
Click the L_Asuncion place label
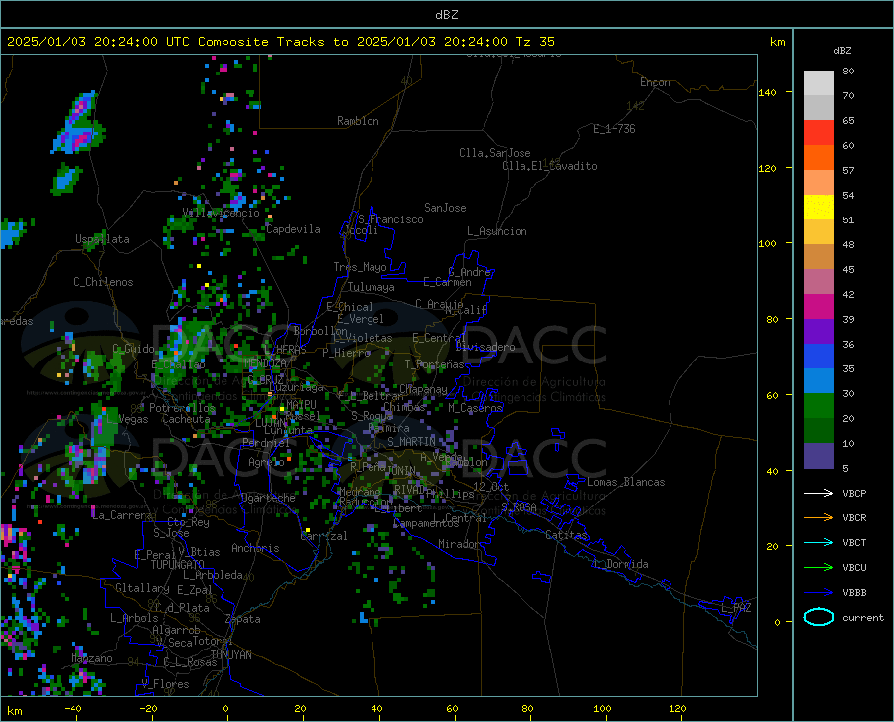[x=497, y=231]
